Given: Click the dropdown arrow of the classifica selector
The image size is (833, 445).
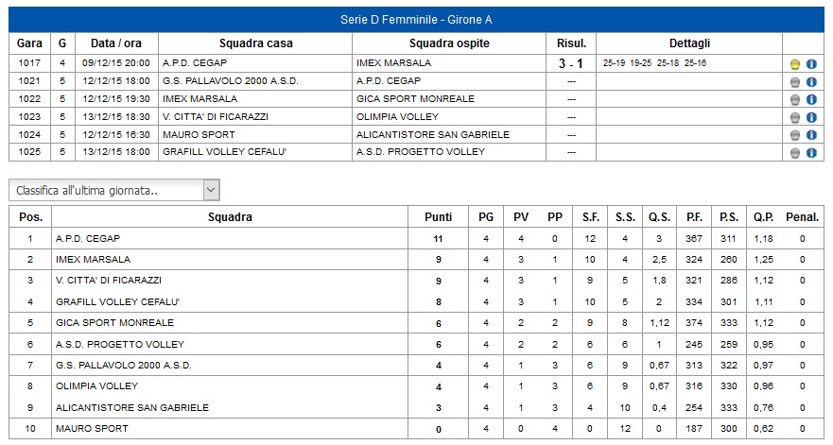Looking at the screenshot, I should coord(212,190).
